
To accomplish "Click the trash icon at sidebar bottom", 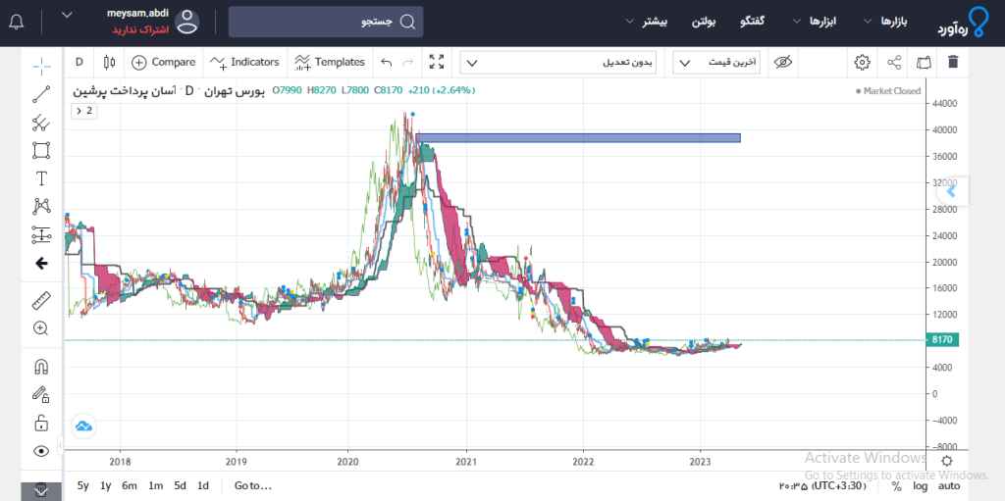I will click(x=41, y=491).
